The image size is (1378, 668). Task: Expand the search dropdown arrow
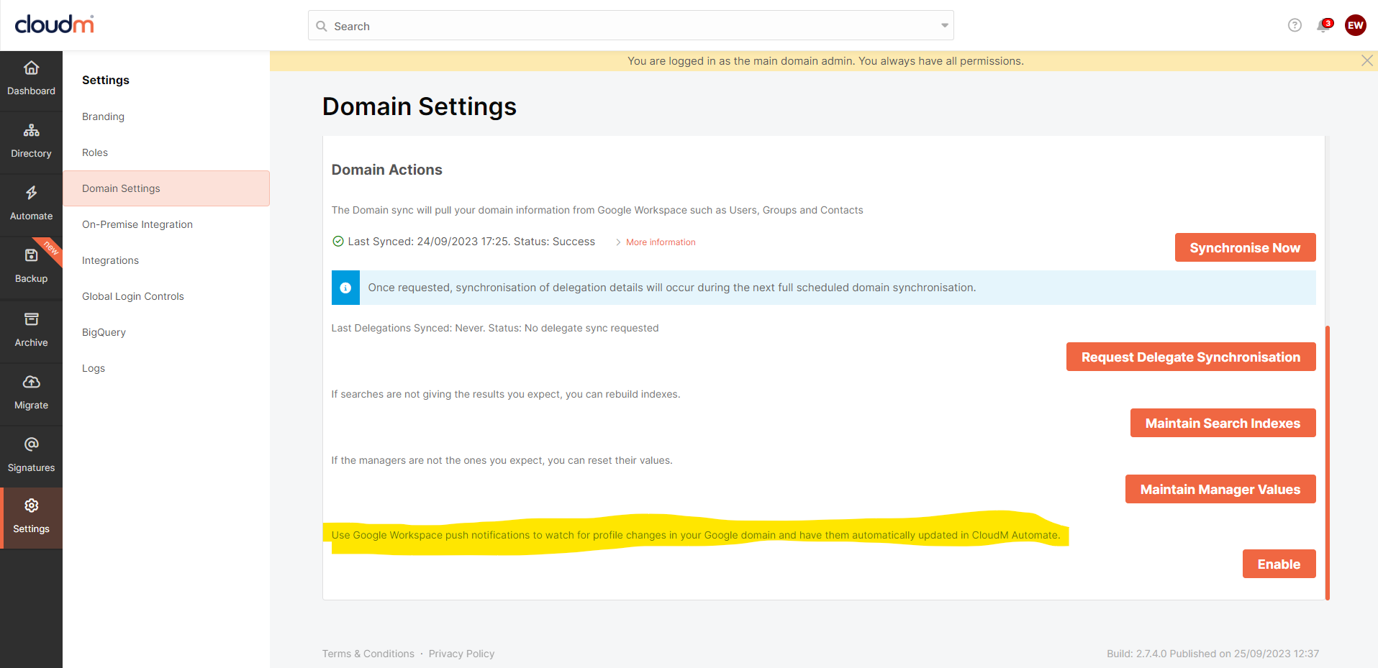(944, 25)
